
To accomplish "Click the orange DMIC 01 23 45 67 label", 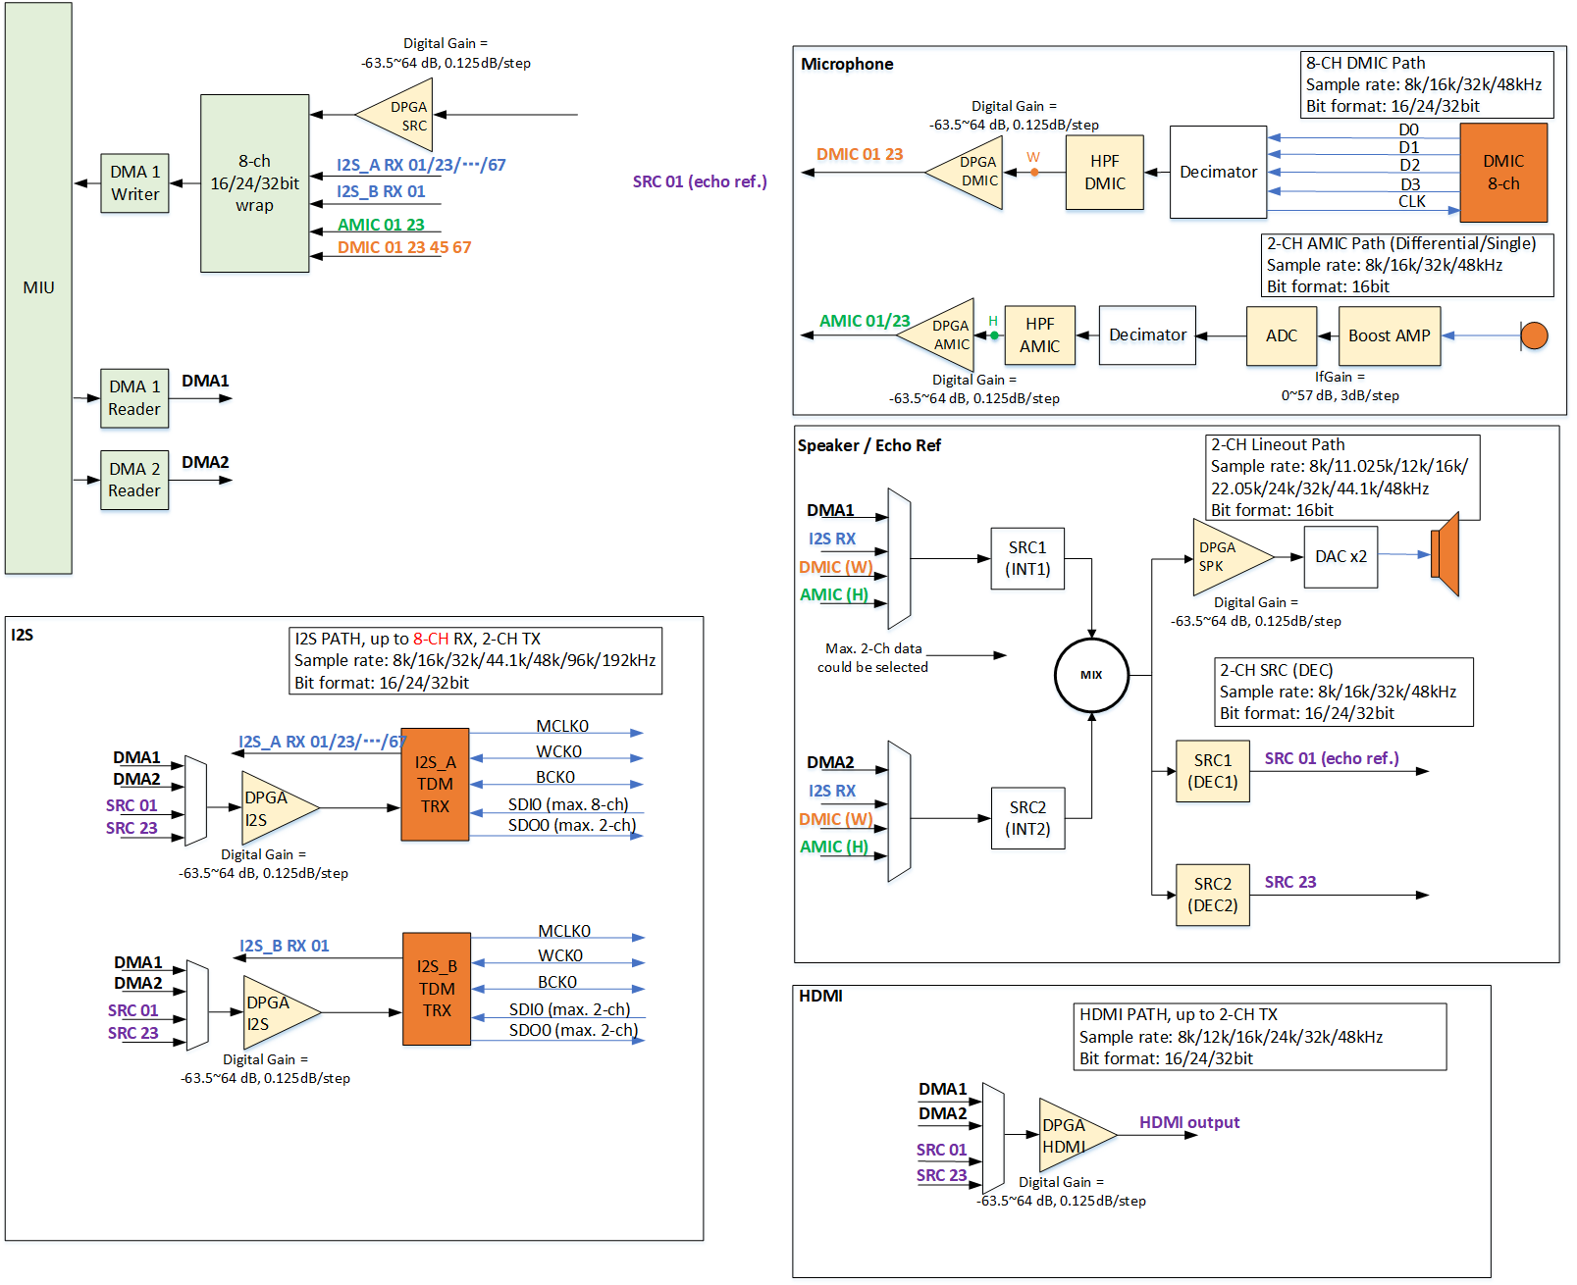I will pos(404,247).
